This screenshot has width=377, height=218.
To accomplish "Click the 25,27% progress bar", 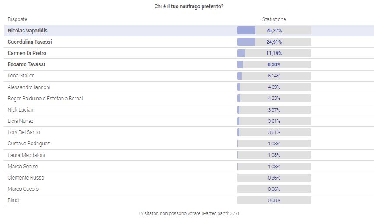I will tap(274, 30).
